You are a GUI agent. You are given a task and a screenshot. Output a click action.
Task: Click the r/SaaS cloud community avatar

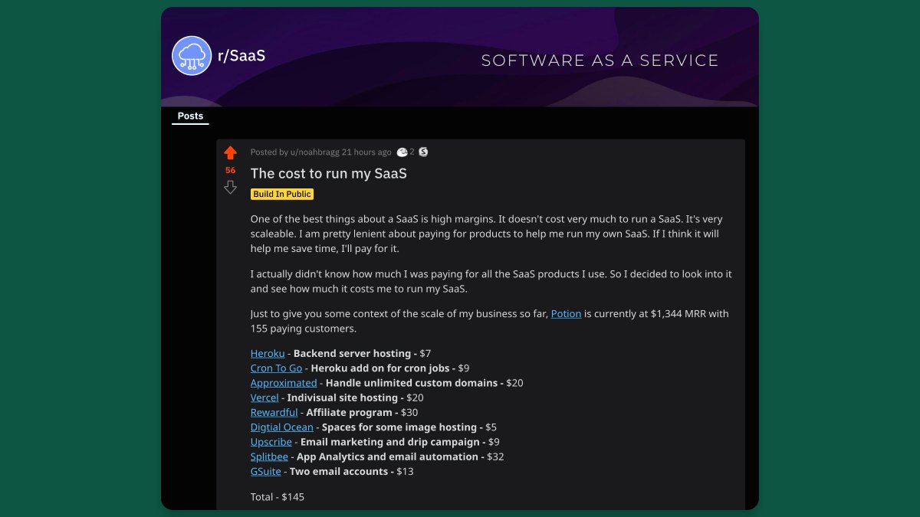click(192, 56)
